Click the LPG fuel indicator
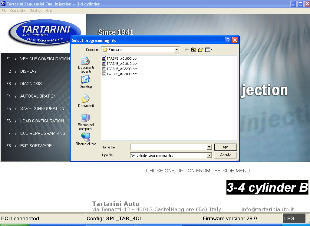 tap(294, 218)
